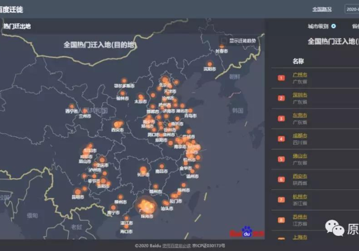
Task: Click the Baidu paw logo on map
Action: 247,232
